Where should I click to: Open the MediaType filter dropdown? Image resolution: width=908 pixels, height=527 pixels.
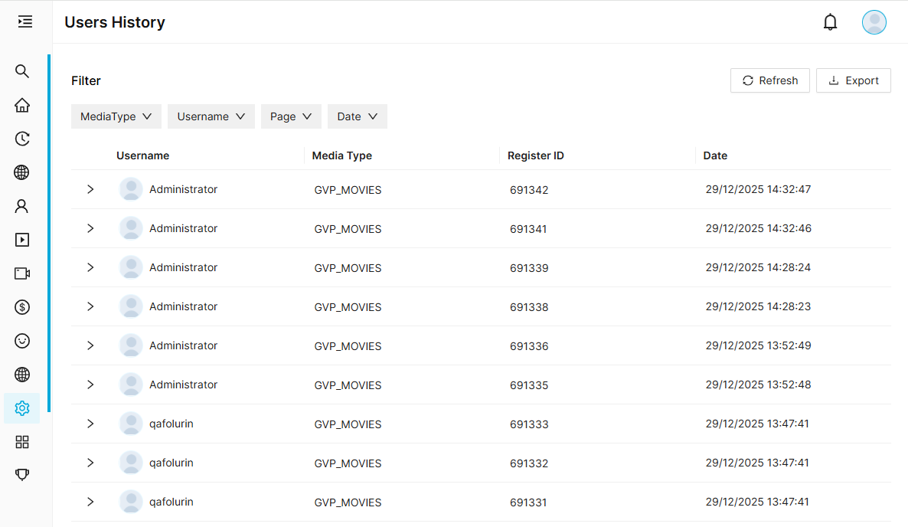pyautogui.click(x=116, y=116)
